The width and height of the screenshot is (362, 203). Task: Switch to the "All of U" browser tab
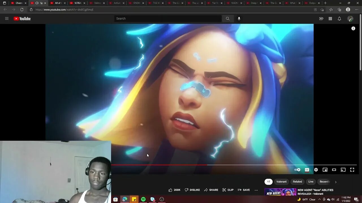(x=58, y=3)
